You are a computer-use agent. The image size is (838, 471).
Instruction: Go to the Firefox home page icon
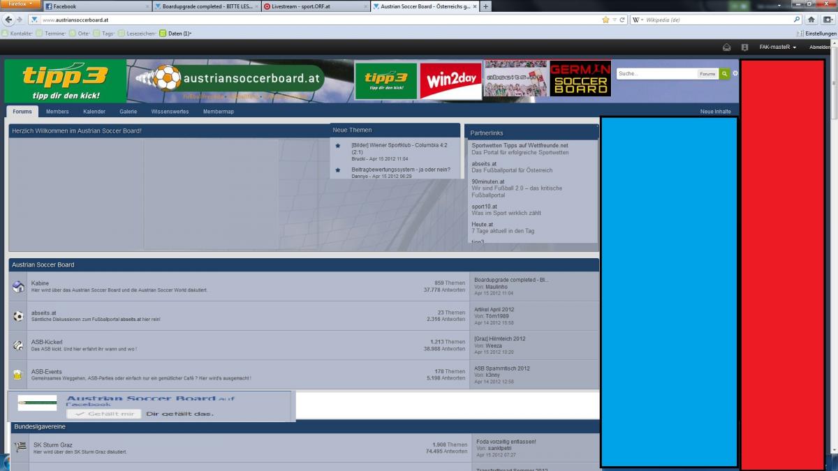(x=811, y=20)
